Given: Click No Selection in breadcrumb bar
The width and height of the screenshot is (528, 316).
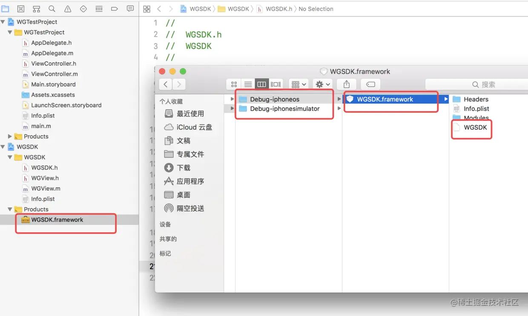Looking at the screenshot, I should click(x=316, y=9).
